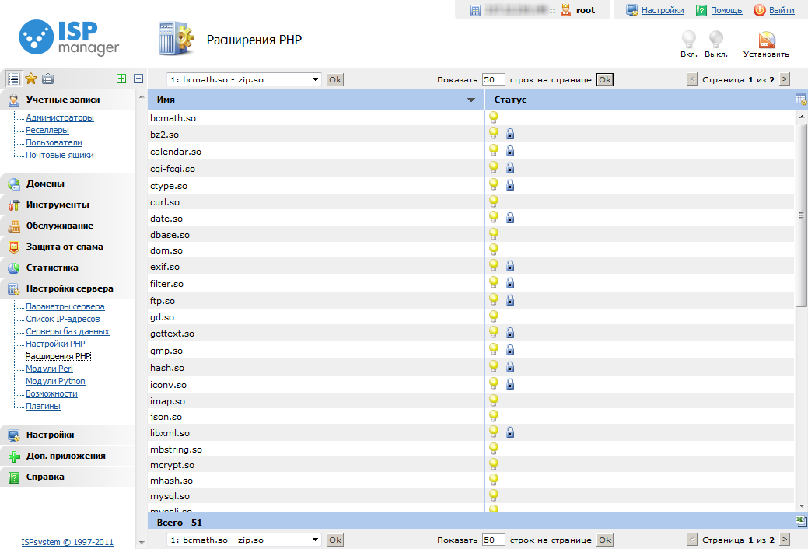The width and height of the screenshot is (808, 549).
Task: Click the table settings icon in the header
Action: (x=801, y=100)
